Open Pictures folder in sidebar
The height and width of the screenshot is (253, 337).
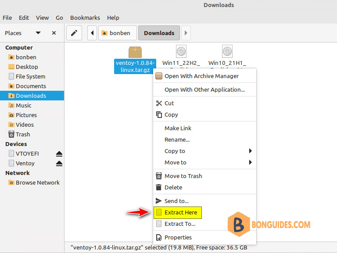click(x=32, y=115)
